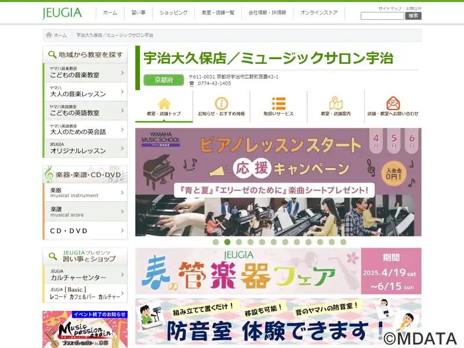Select the fourth carousel dot
Screen dimensions: 464x348
(x=251, y=242)
